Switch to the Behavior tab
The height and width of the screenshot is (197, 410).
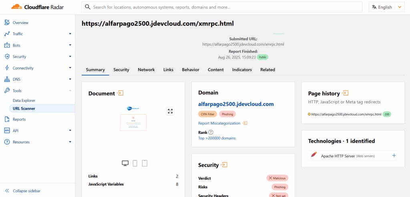[190, 70]
